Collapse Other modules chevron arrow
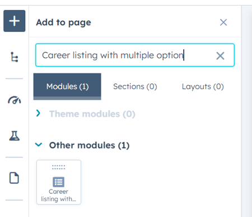Screen dimensions: 252x217 [39, 145]
